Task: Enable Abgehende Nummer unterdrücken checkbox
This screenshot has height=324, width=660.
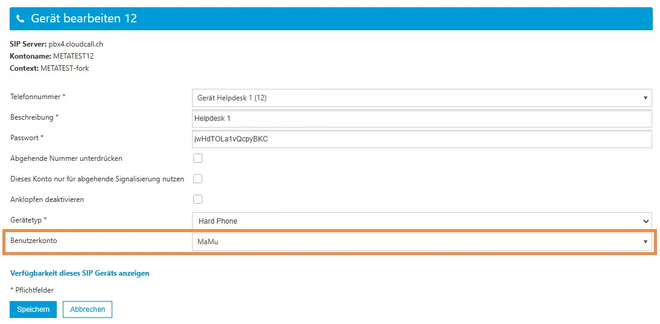Action: pos(197,158)
